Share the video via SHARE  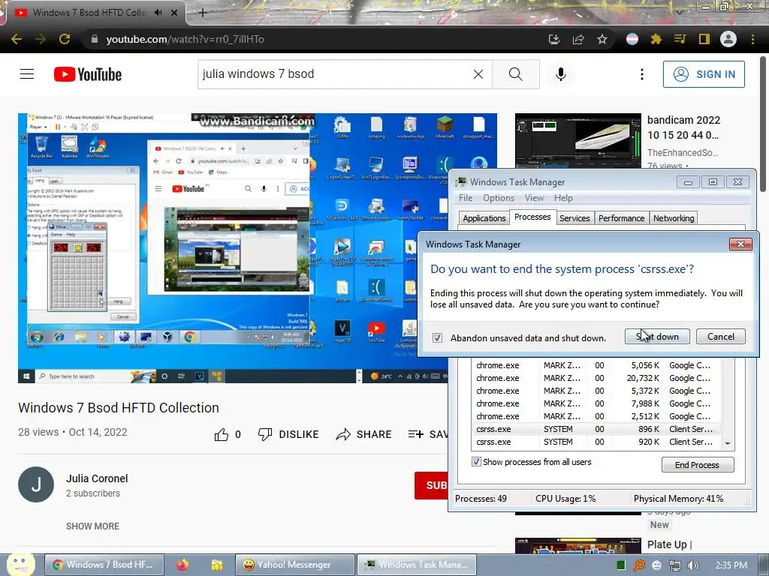(363, 434)
